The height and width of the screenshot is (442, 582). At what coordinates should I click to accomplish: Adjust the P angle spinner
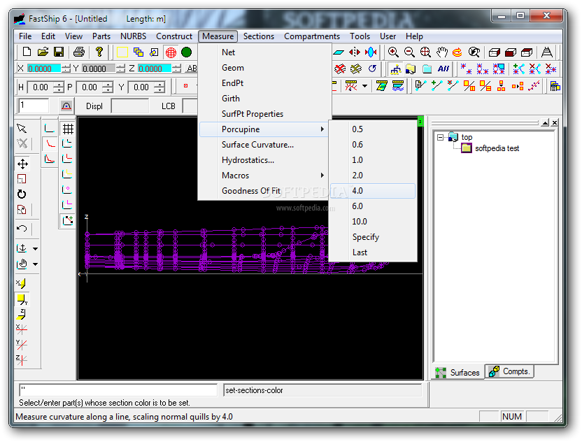point(108,87)
